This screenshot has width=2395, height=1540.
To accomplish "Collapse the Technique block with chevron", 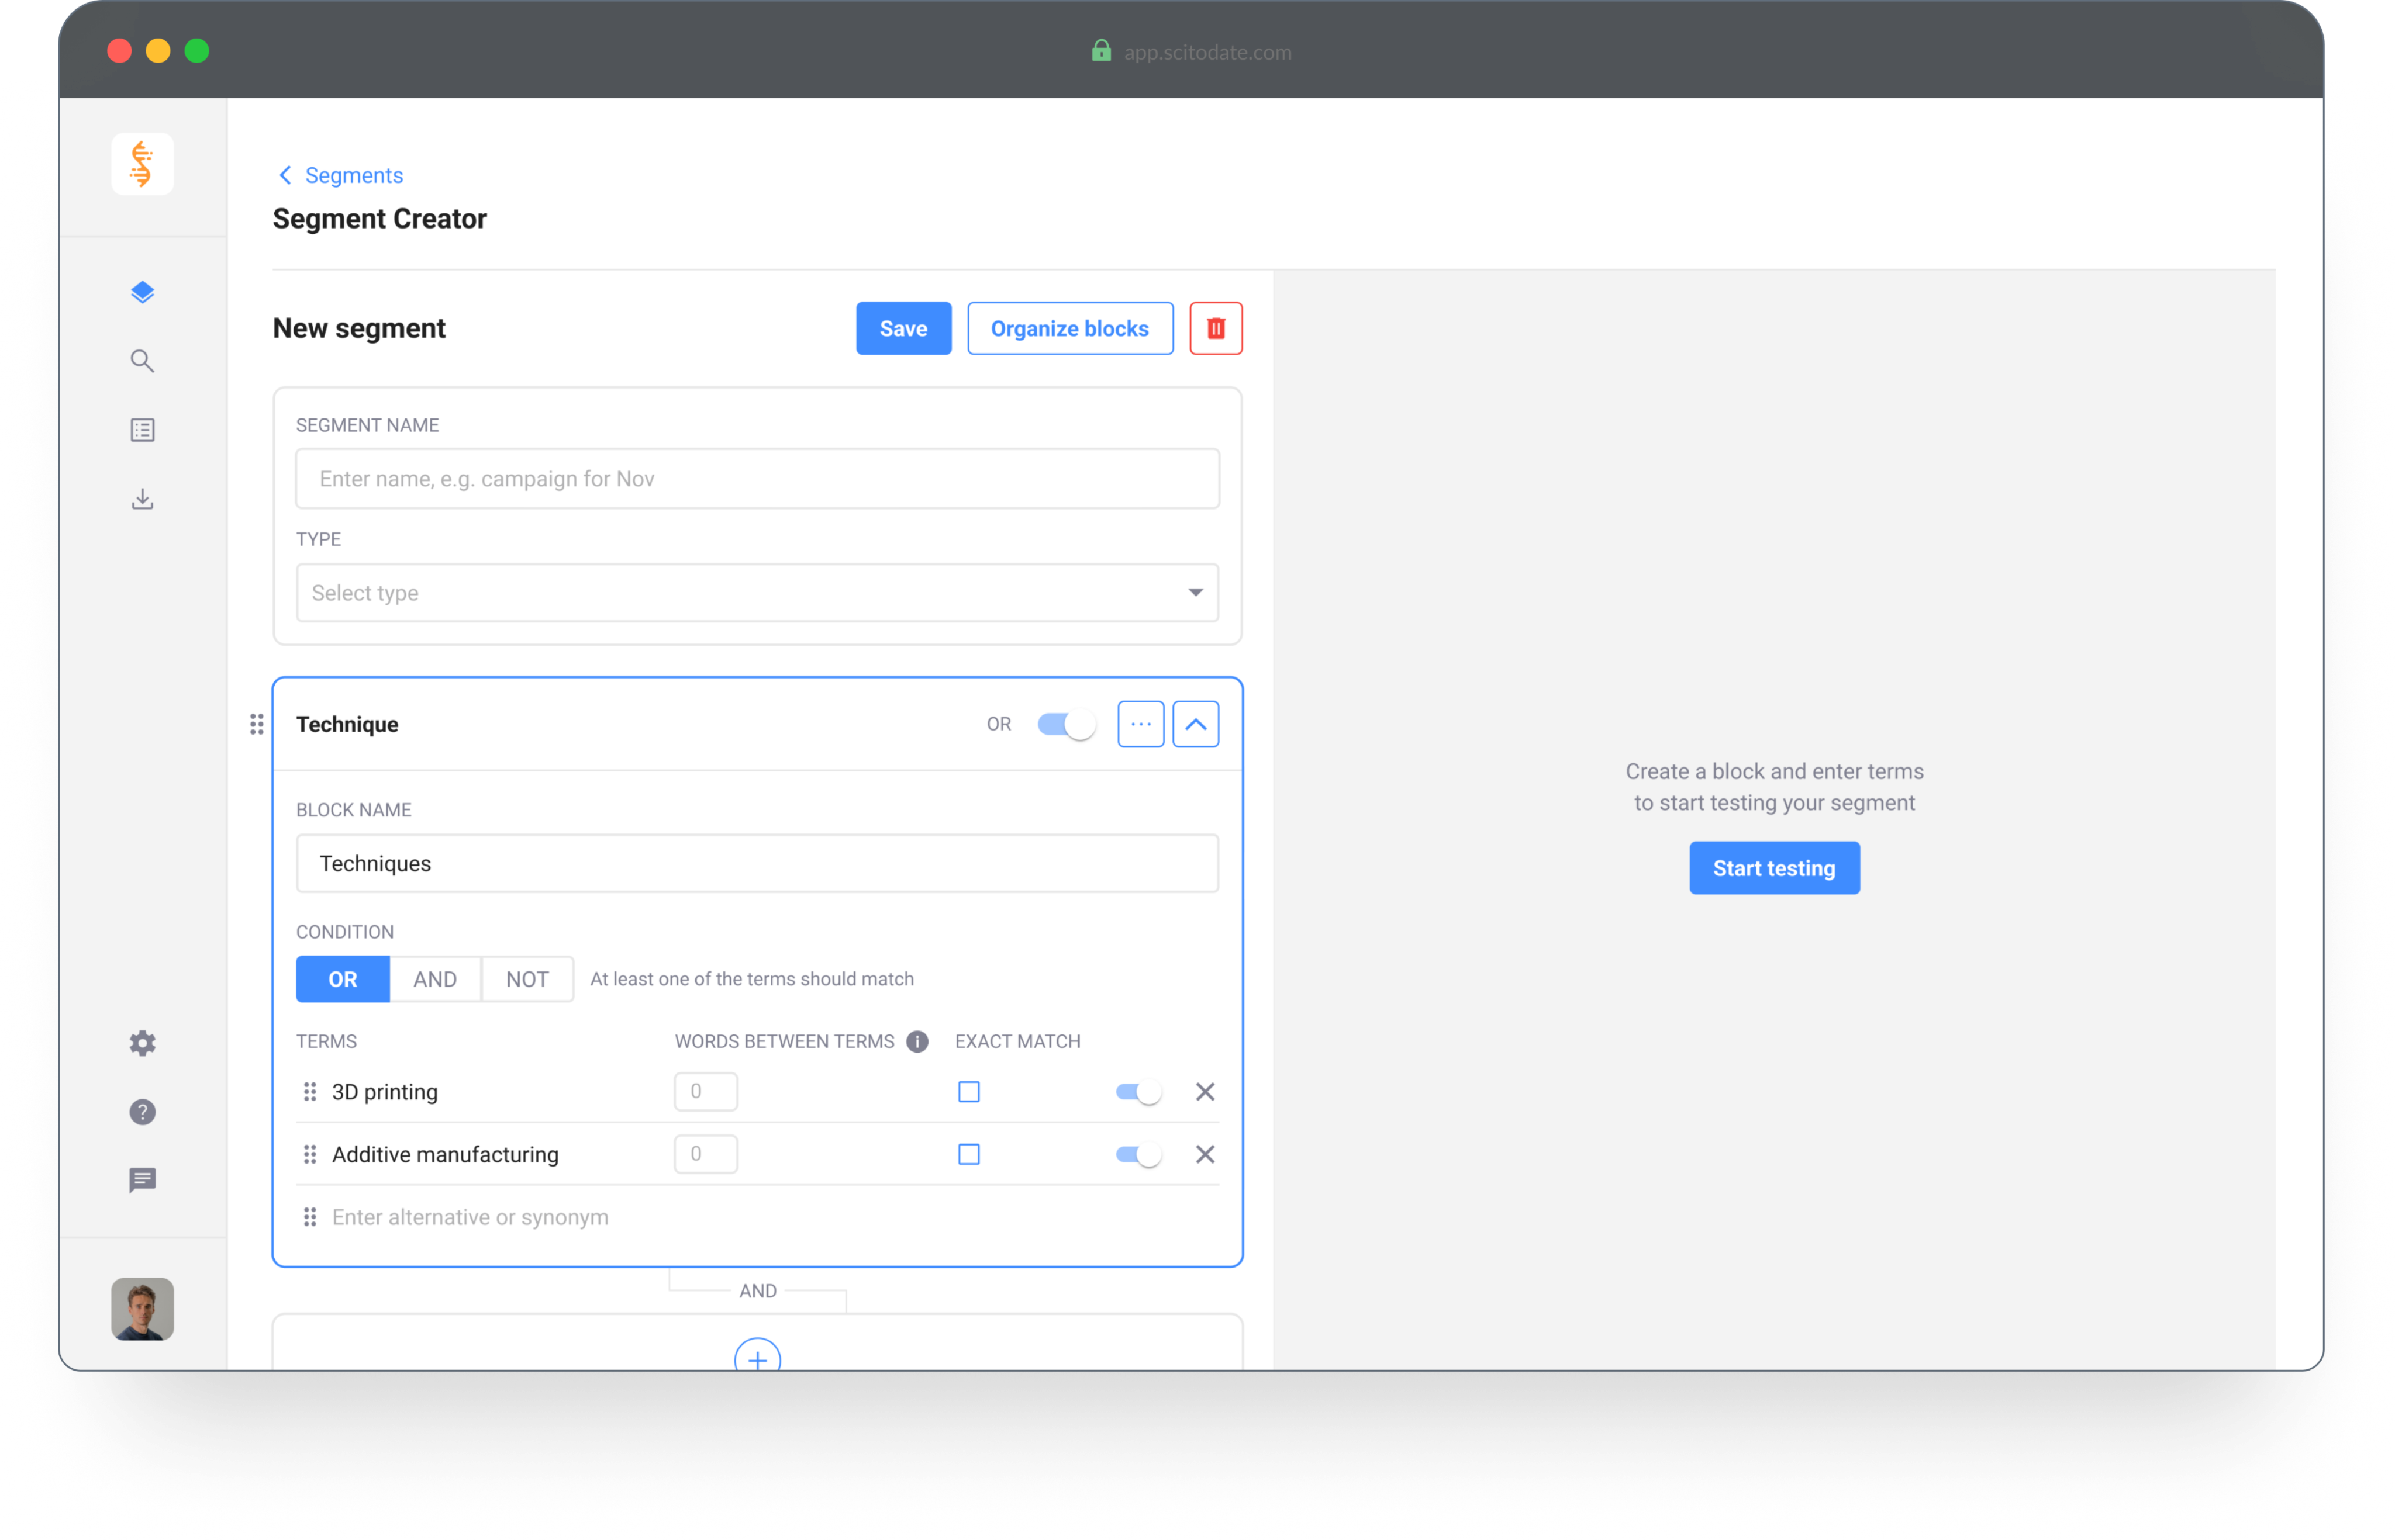I will click(1195, 724).
